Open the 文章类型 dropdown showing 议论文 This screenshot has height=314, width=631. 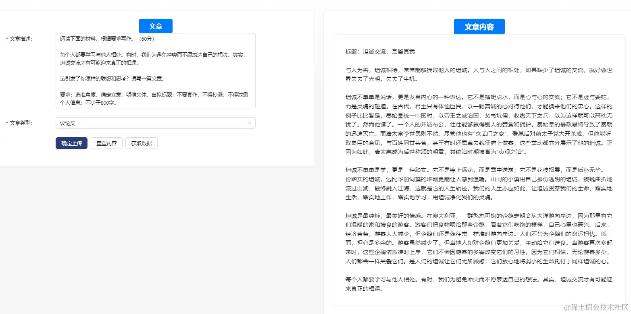click(155, 123)
